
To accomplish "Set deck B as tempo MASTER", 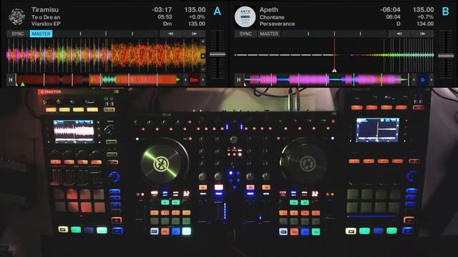I will click(x=269, y=34).
